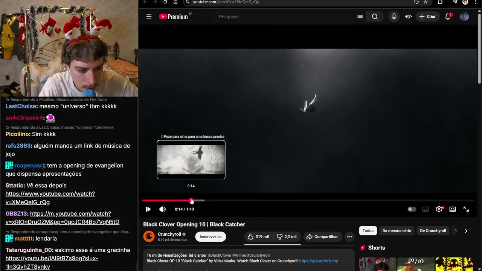Open site information icon in address bar
Viewport: 482px width, 271px height.
[188, 2]
